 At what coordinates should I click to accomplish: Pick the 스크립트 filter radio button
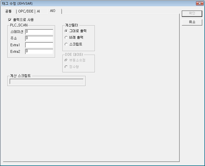(66, 44)
